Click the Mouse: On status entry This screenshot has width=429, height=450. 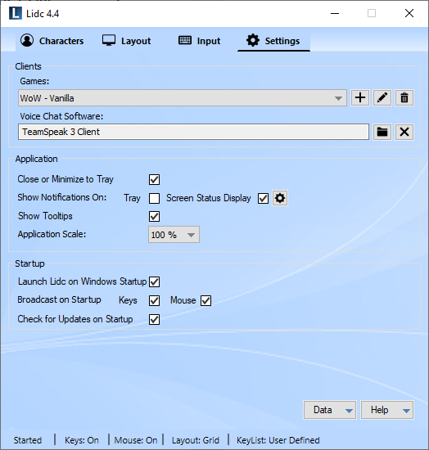tap(136, 440)
